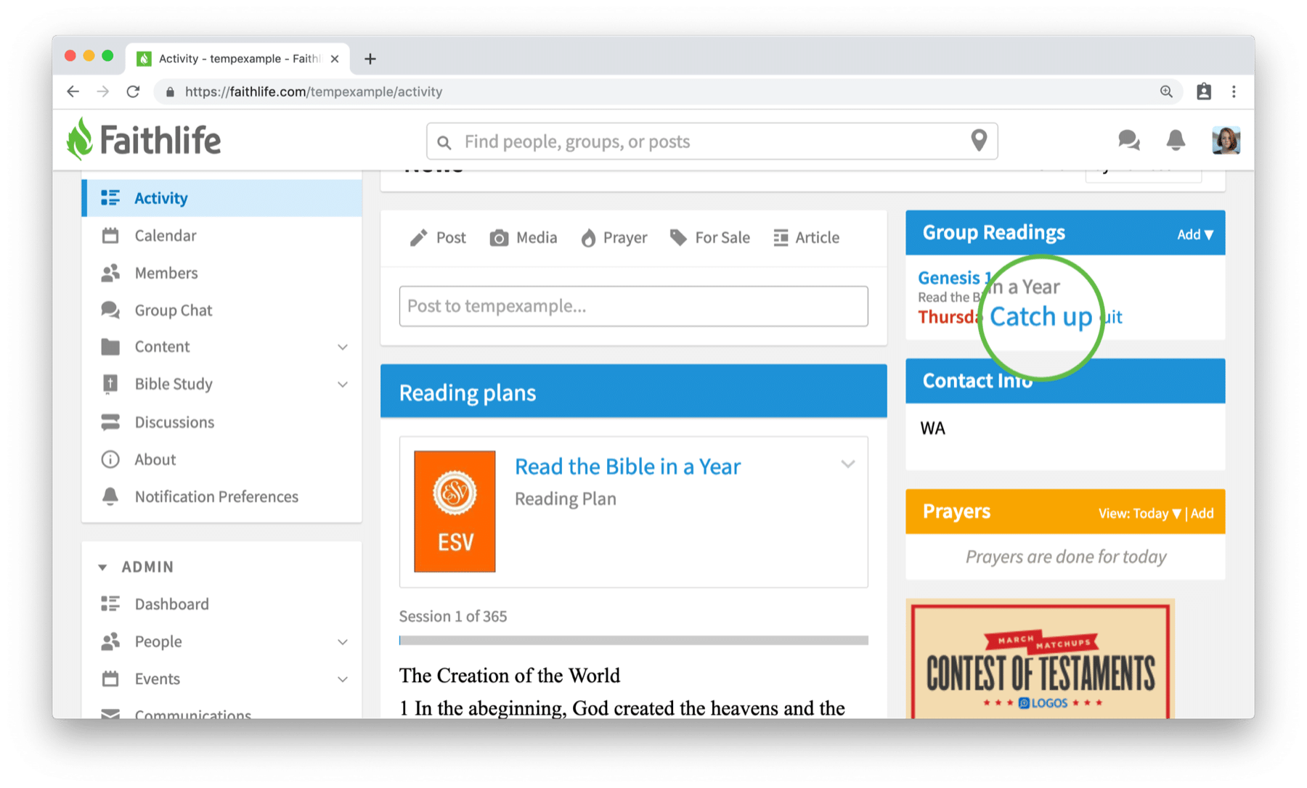
Task: Collapse the ADMIN section triangle
Action: (102, 567)
